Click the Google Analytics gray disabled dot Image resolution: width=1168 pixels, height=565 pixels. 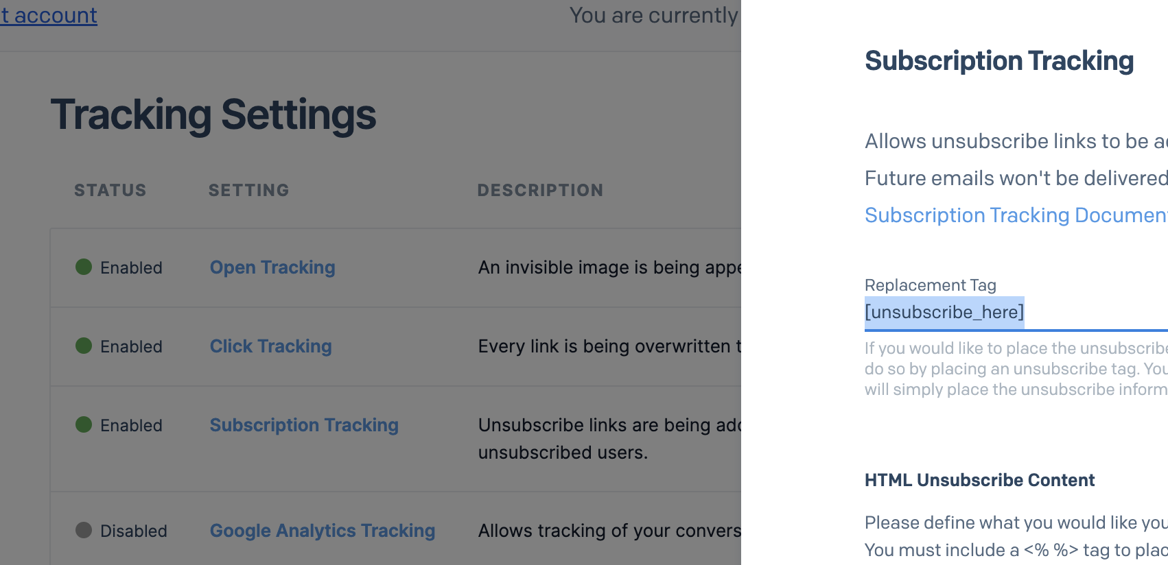[x=84, y=530]
